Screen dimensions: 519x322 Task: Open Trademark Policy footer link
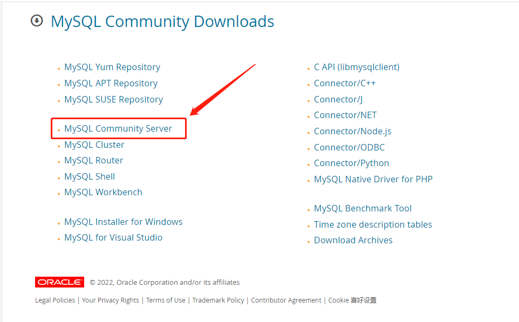[x=218, y=300]
